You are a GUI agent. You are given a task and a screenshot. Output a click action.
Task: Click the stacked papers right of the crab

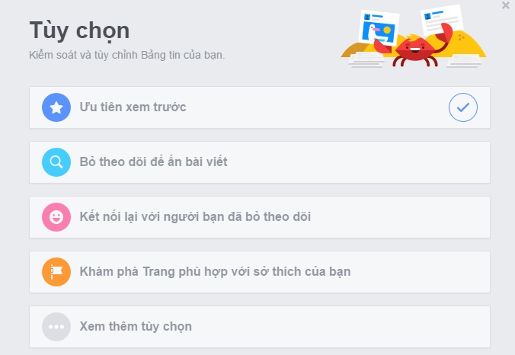click(464, 62)
